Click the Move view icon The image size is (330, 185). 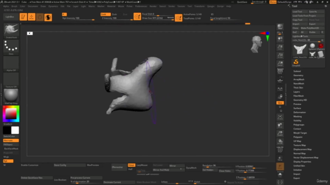(280, 125)
